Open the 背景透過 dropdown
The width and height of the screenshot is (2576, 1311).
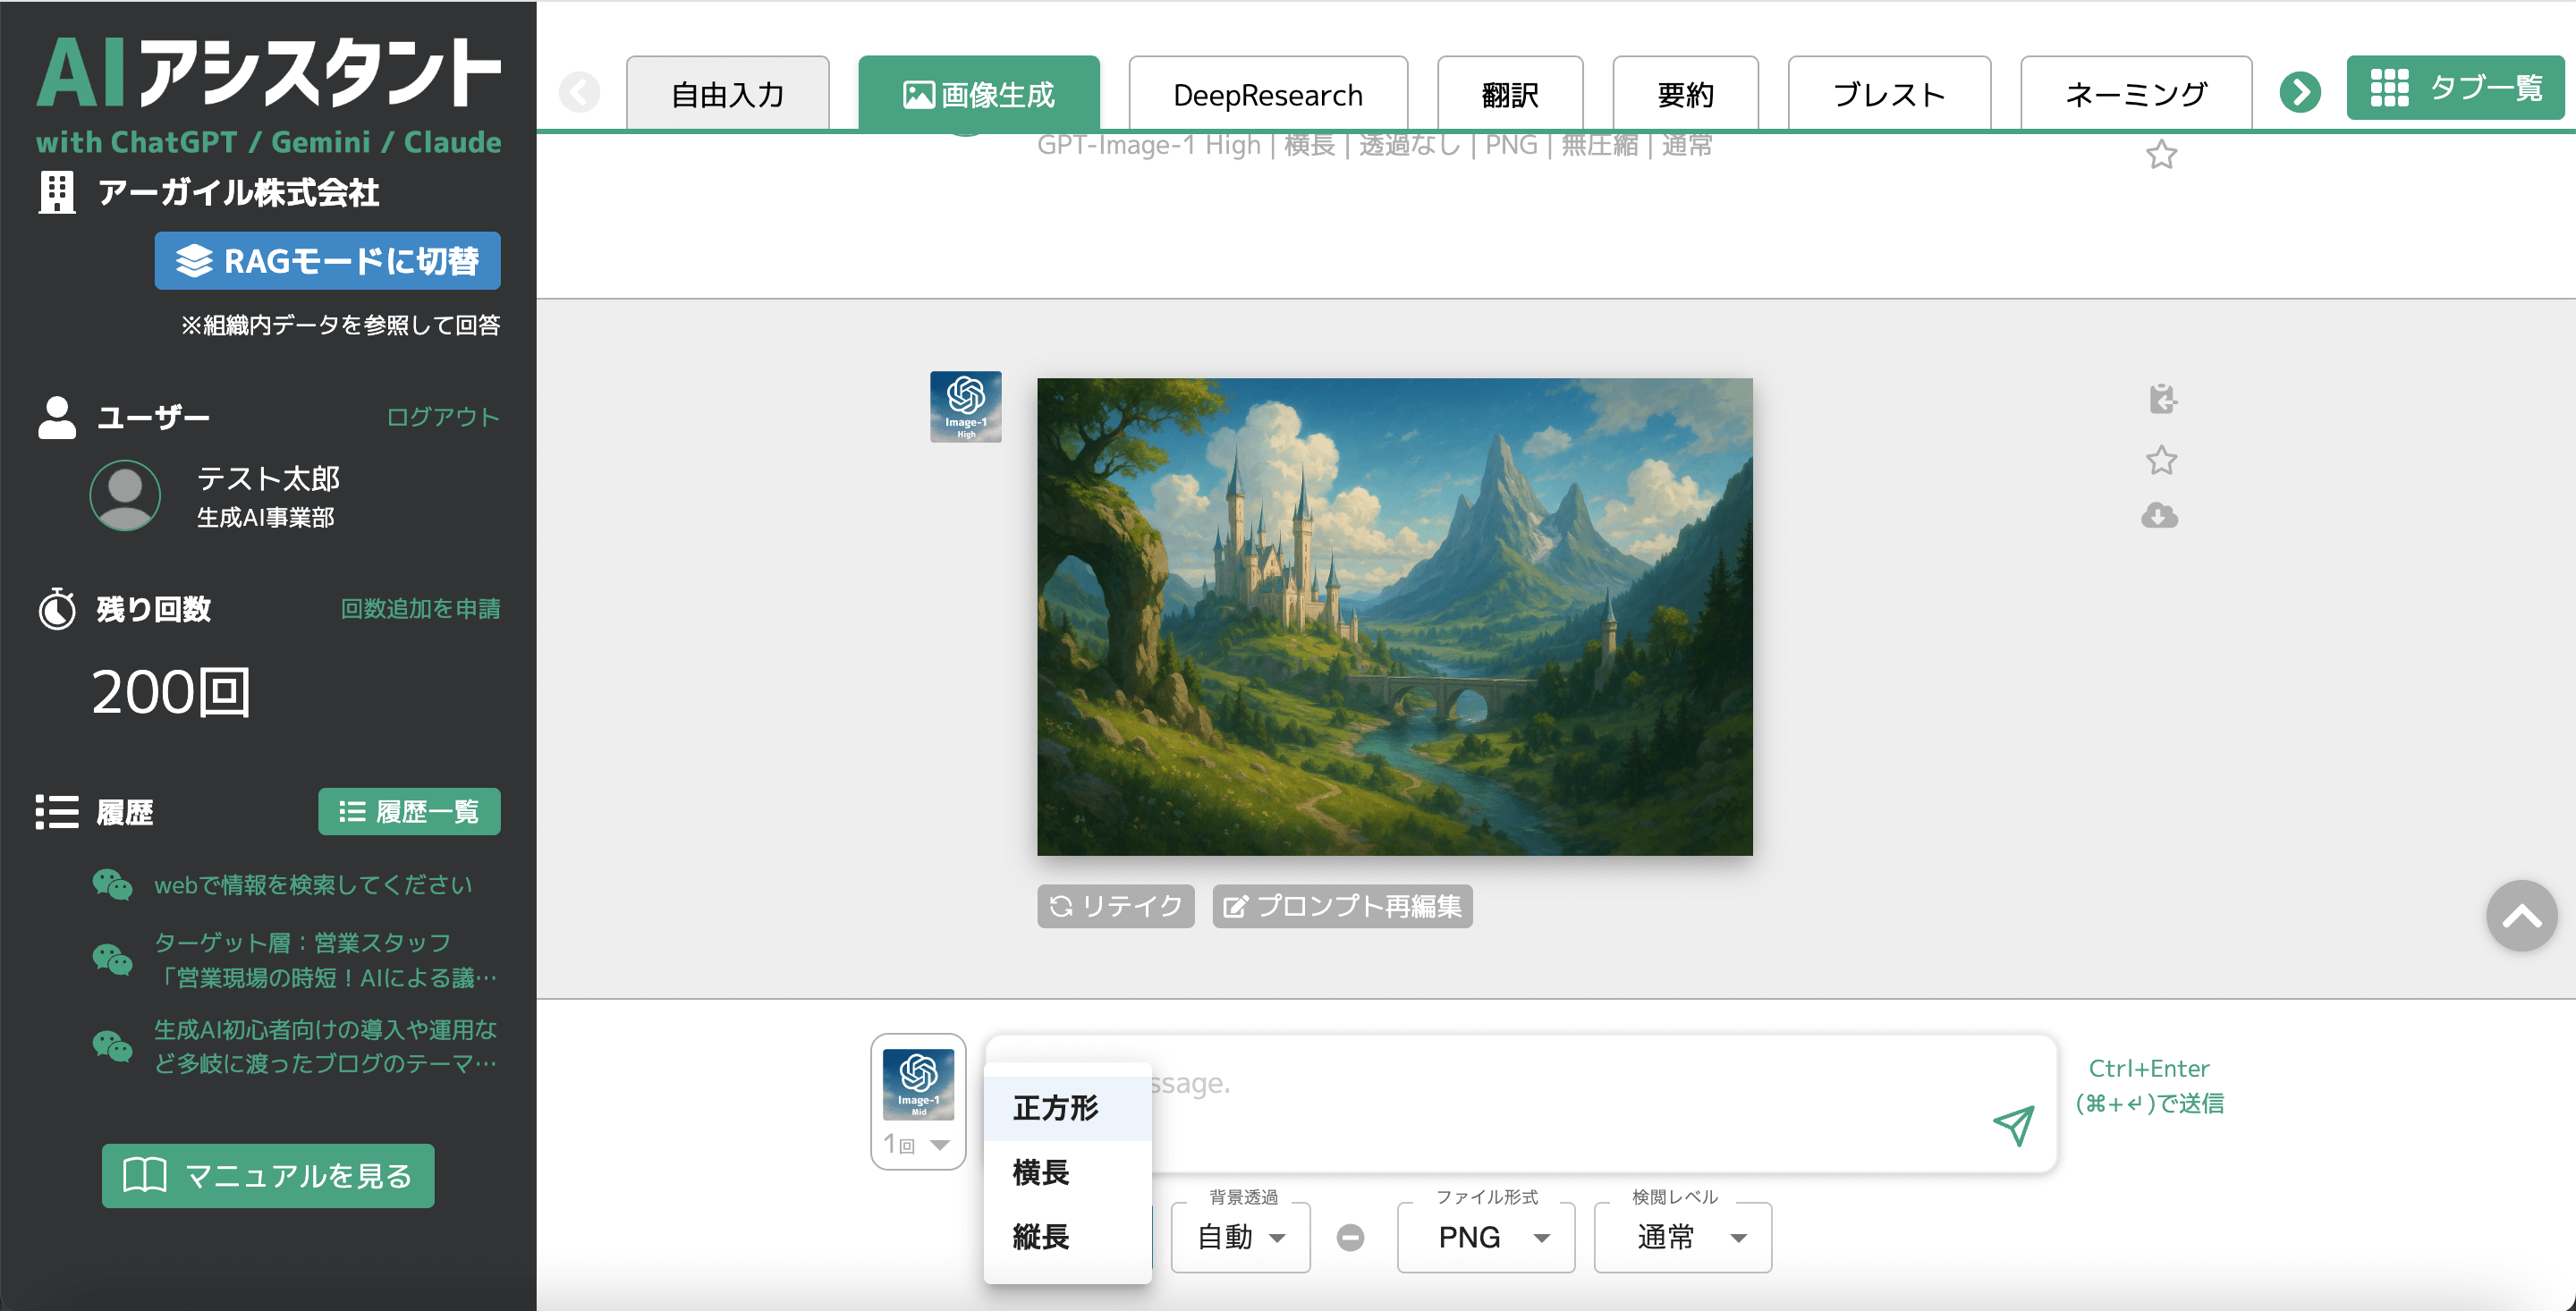[1240, 1238]
